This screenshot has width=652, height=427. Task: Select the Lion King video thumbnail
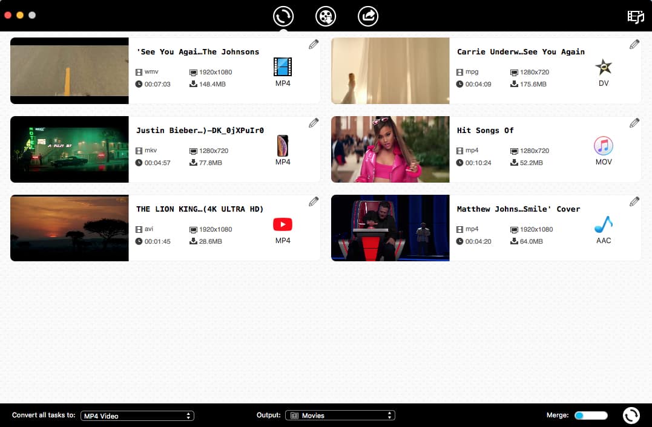tap(69, 228)
